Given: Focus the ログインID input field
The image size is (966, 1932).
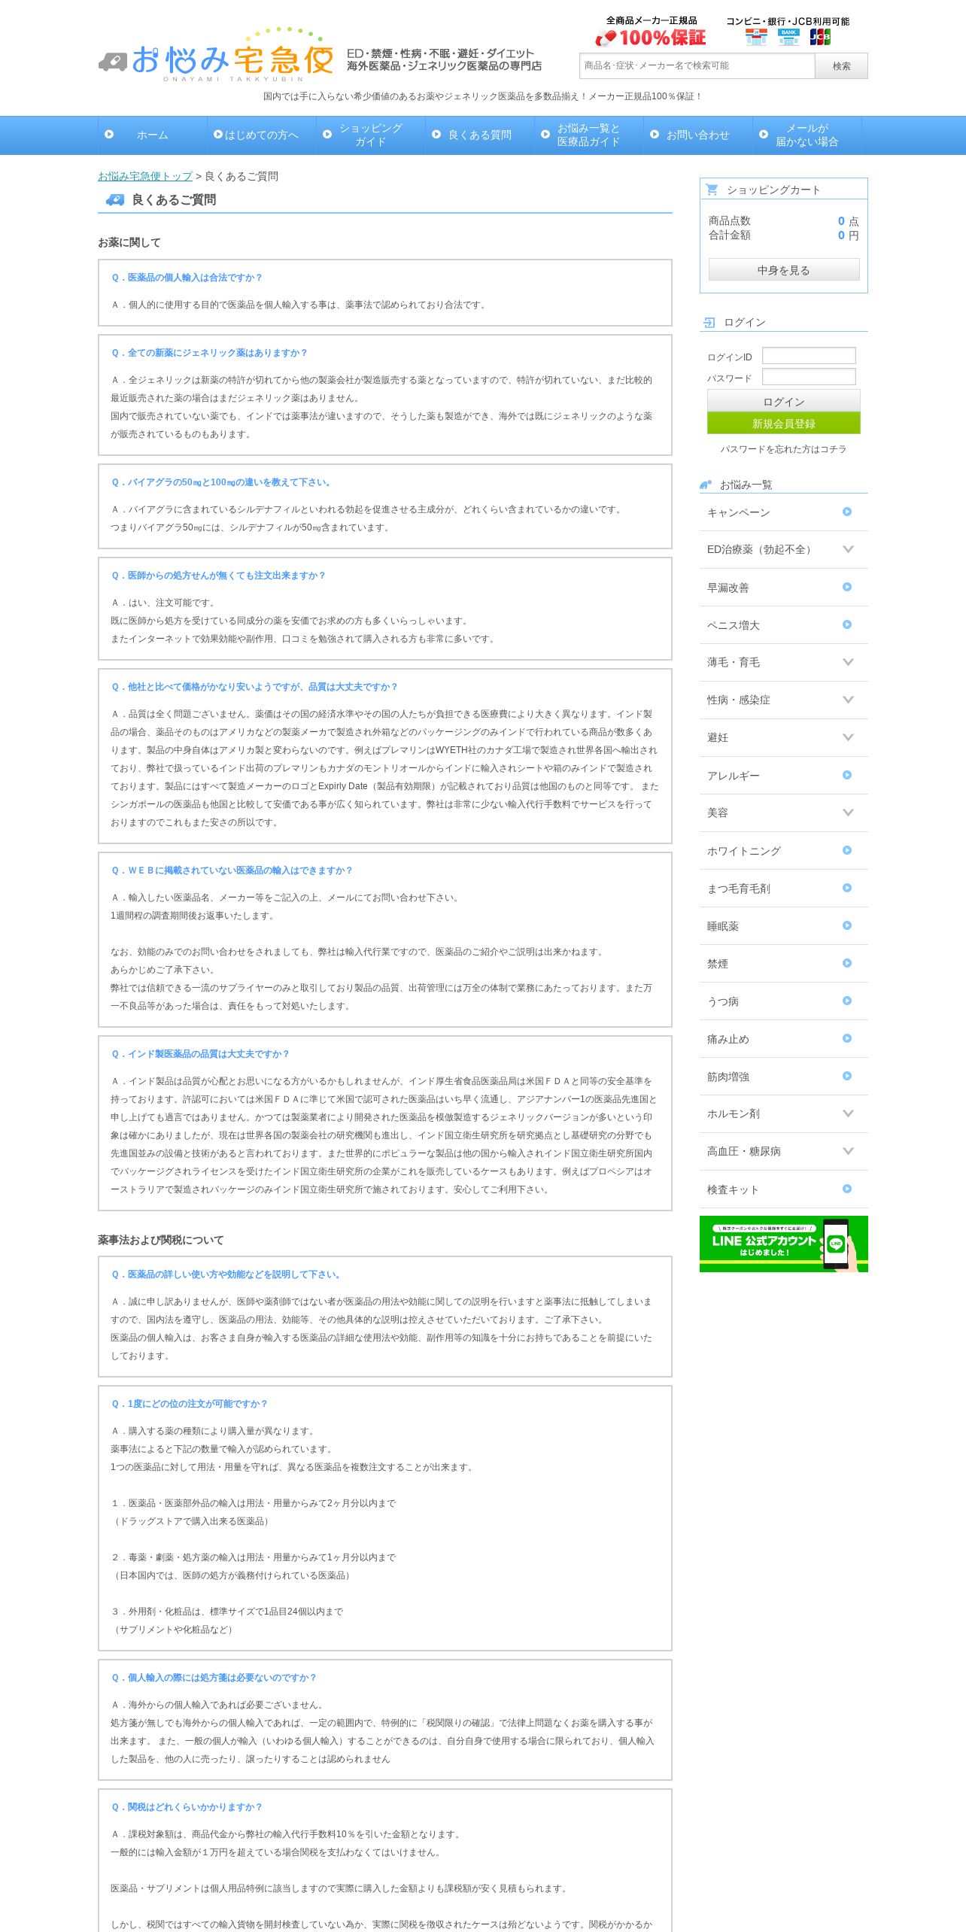Looking at the screenshot, I should (809, 355).
